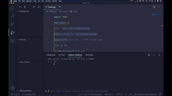Click the errors and warnings status indicator
Viewport: 172px width, 96px height.
(15, 94)
